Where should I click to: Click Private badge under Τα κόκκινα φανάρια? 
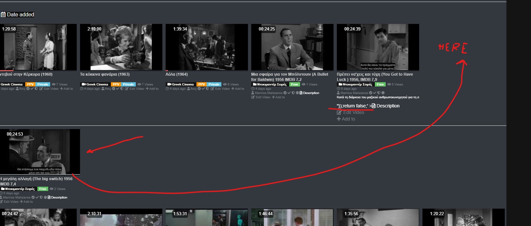[128, 85]
